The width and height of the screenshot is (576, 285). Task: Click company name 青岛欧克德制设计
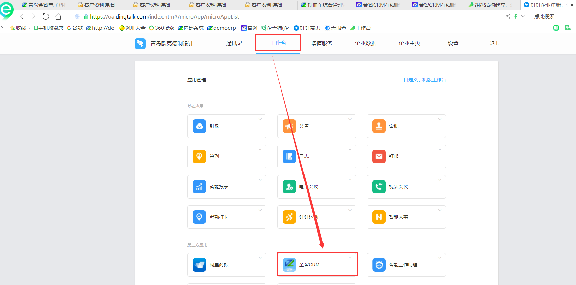coord(174,43)
